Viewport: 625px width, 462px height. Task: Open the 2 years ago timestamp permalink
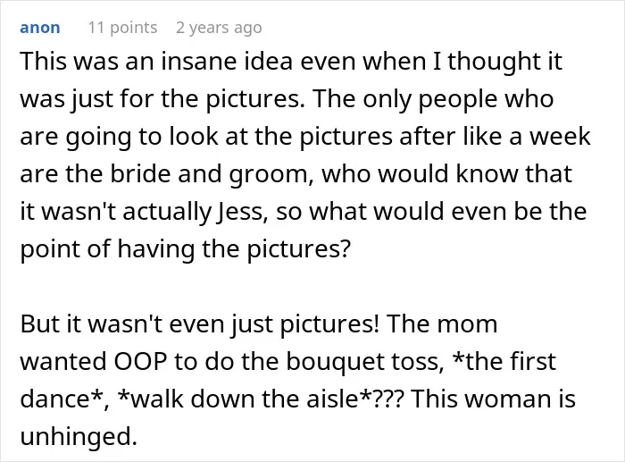point(219,28)
